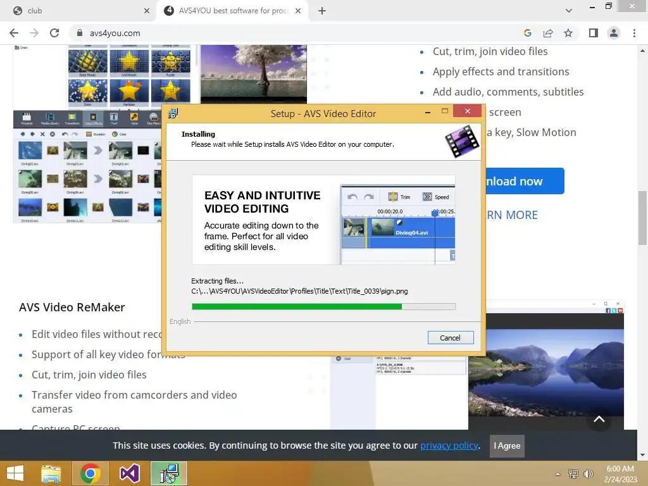Click the blue download now button
Viewport: 648px width, 486px height.
click(x=525, y=181)
